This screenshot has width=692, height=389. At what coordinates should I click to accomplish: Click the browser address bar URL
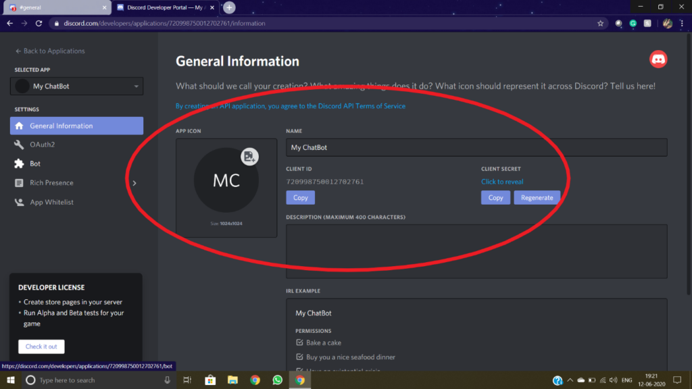(x=165, y=24)
